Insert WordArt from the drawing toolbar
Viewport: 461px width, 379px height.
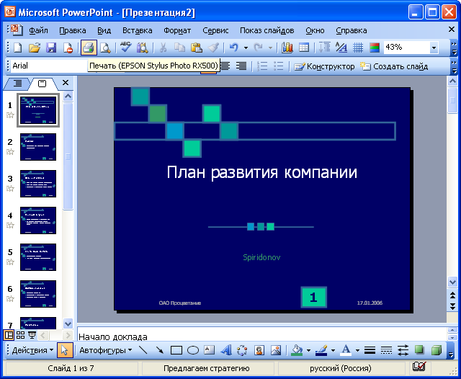(x=225, y=351)
